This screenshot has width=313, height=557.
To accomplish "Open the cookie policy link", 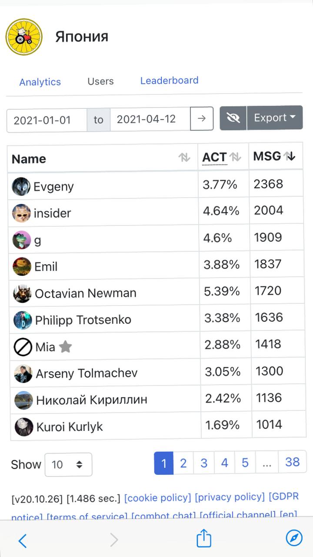I will [157, 497].
